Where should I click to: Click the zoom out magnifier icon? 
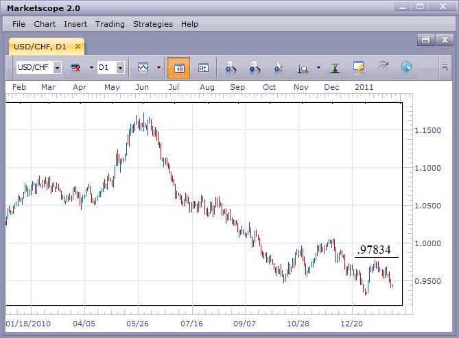(x=255, y=67)
